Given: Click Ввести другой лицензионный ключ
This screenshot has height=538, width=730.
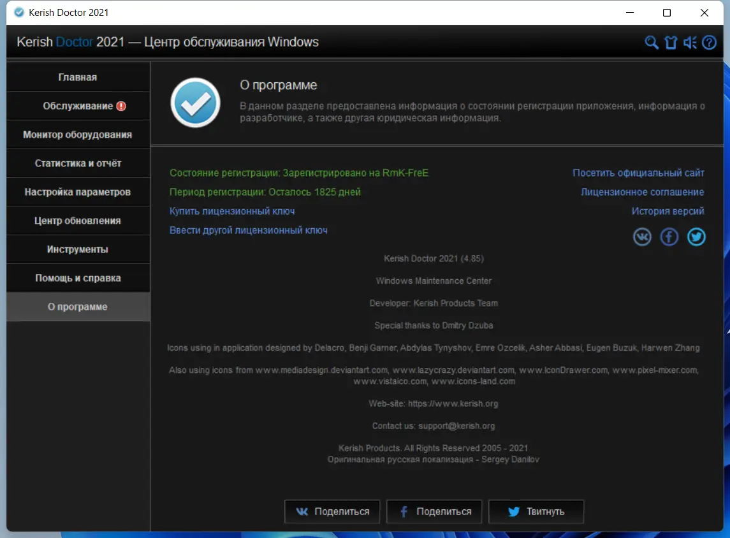Looking at the screenshot, I should 248,230.
